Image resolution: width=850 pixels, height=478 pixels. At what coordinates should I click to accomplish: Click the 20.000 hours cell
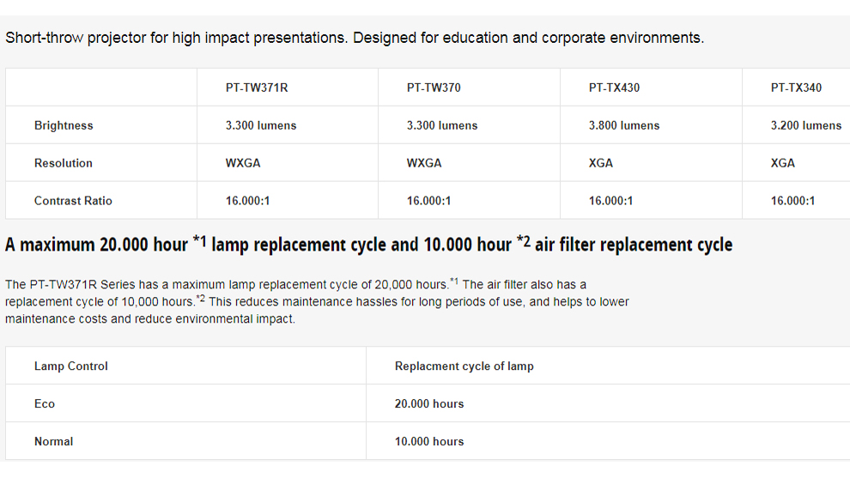pos(429,403)
